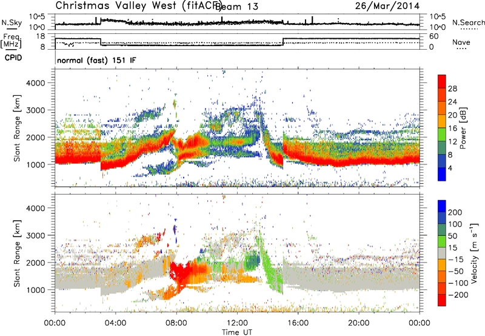
Task: Click the blue top segment of Velocity colorbar
Action: [x=442, y=206]
